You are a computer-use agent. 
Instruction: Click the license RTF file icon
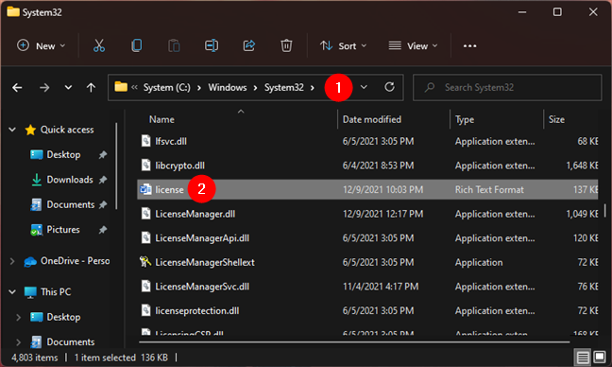(x=146, y=189)
